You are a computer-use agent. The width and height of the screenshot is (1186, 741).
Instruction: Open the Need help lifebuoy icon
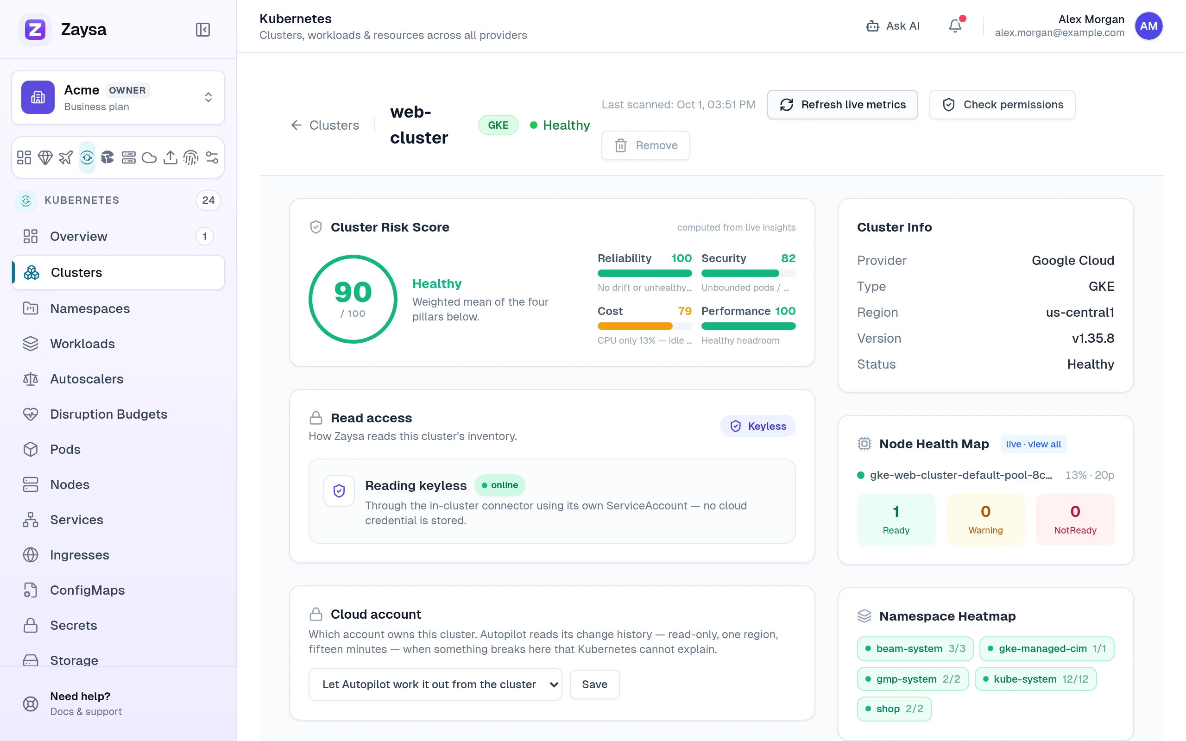pyautogui.click(x=31, y=704)
